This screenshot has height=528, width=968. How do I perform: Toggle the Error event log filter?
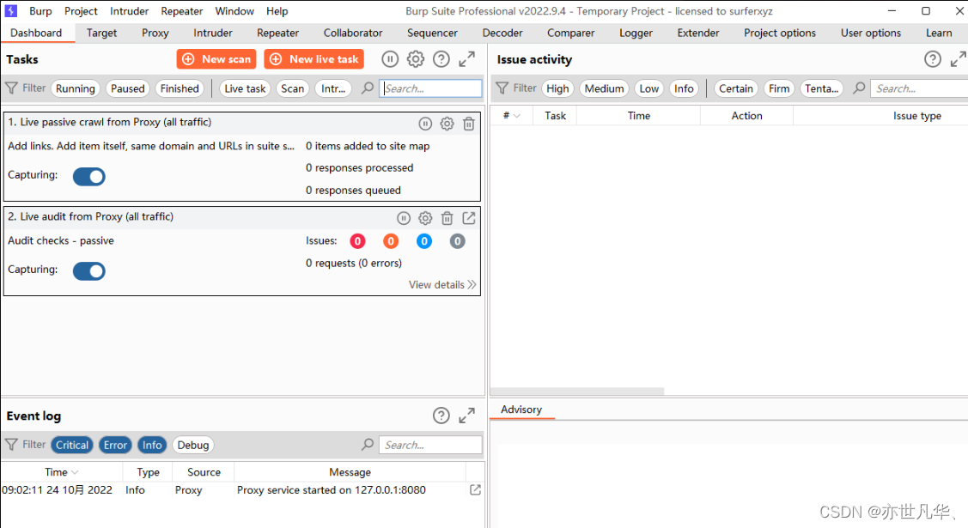(115, 445)
